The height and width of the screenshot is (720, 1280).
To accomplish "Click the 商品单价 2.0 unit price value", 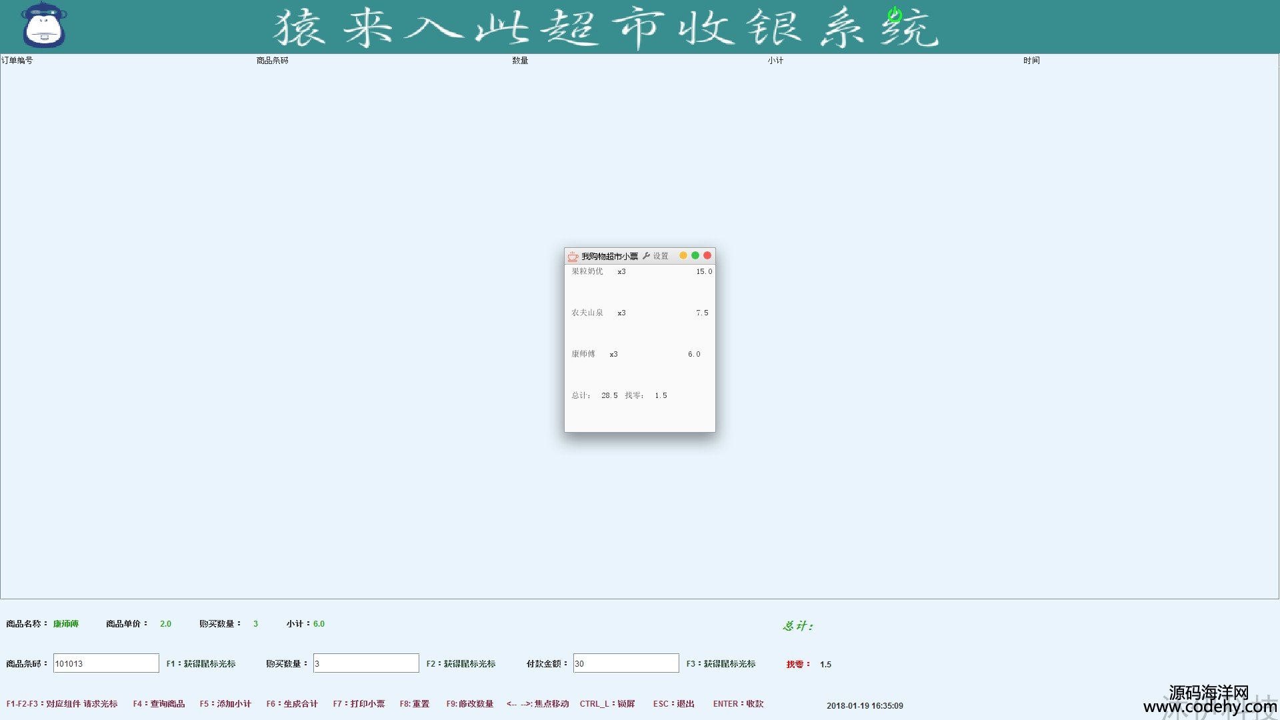I will click(x=165, y=624).
